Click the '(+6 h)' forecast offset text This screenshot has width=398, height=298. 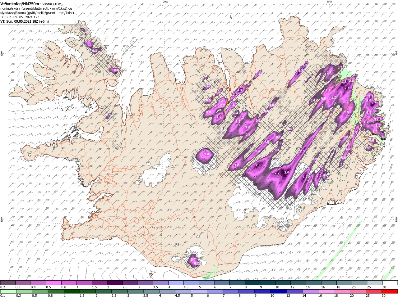click(44, 21)
